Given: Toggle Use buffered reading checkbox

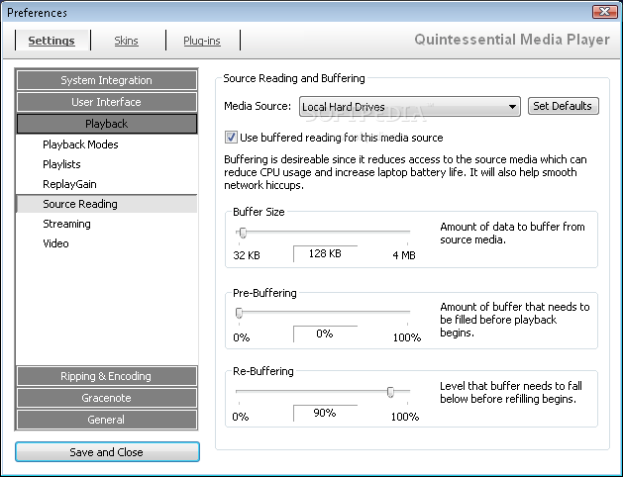Looking at the screenshot, I should coord(231,138).
